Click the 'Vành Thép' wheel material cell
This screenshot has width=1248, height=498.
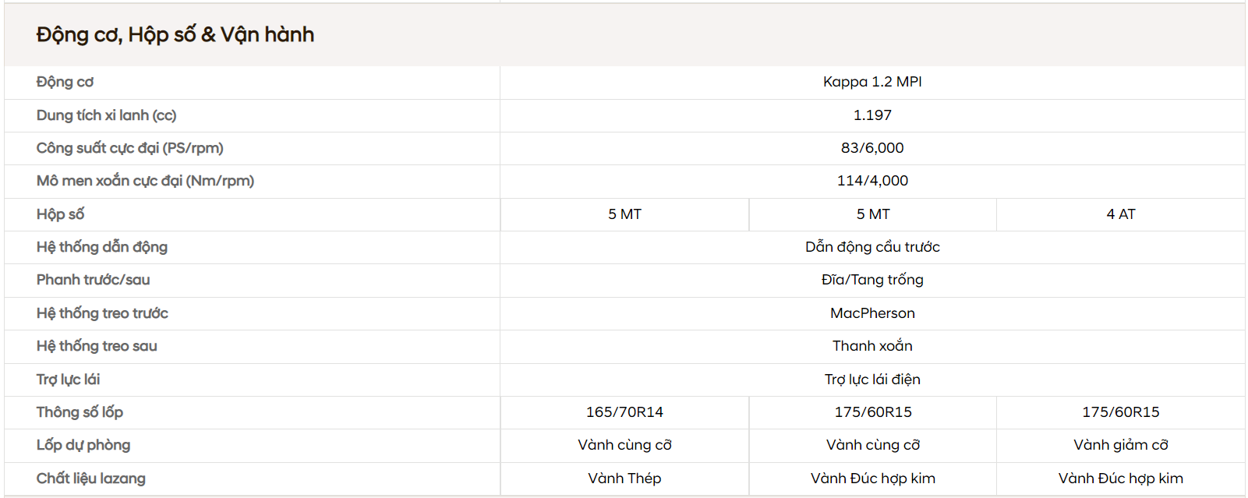pos(624,479)
